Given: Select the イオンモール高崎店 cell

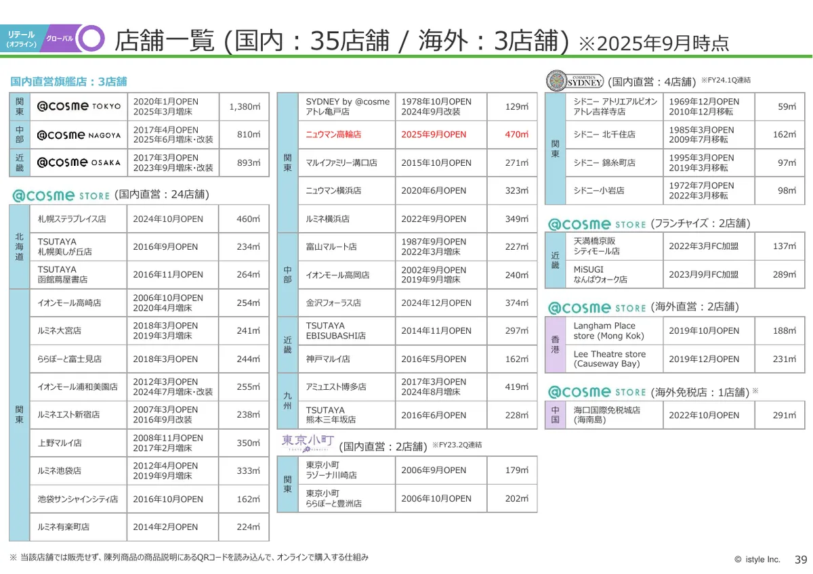Looking at the screenshot, I should coord(79,303).
